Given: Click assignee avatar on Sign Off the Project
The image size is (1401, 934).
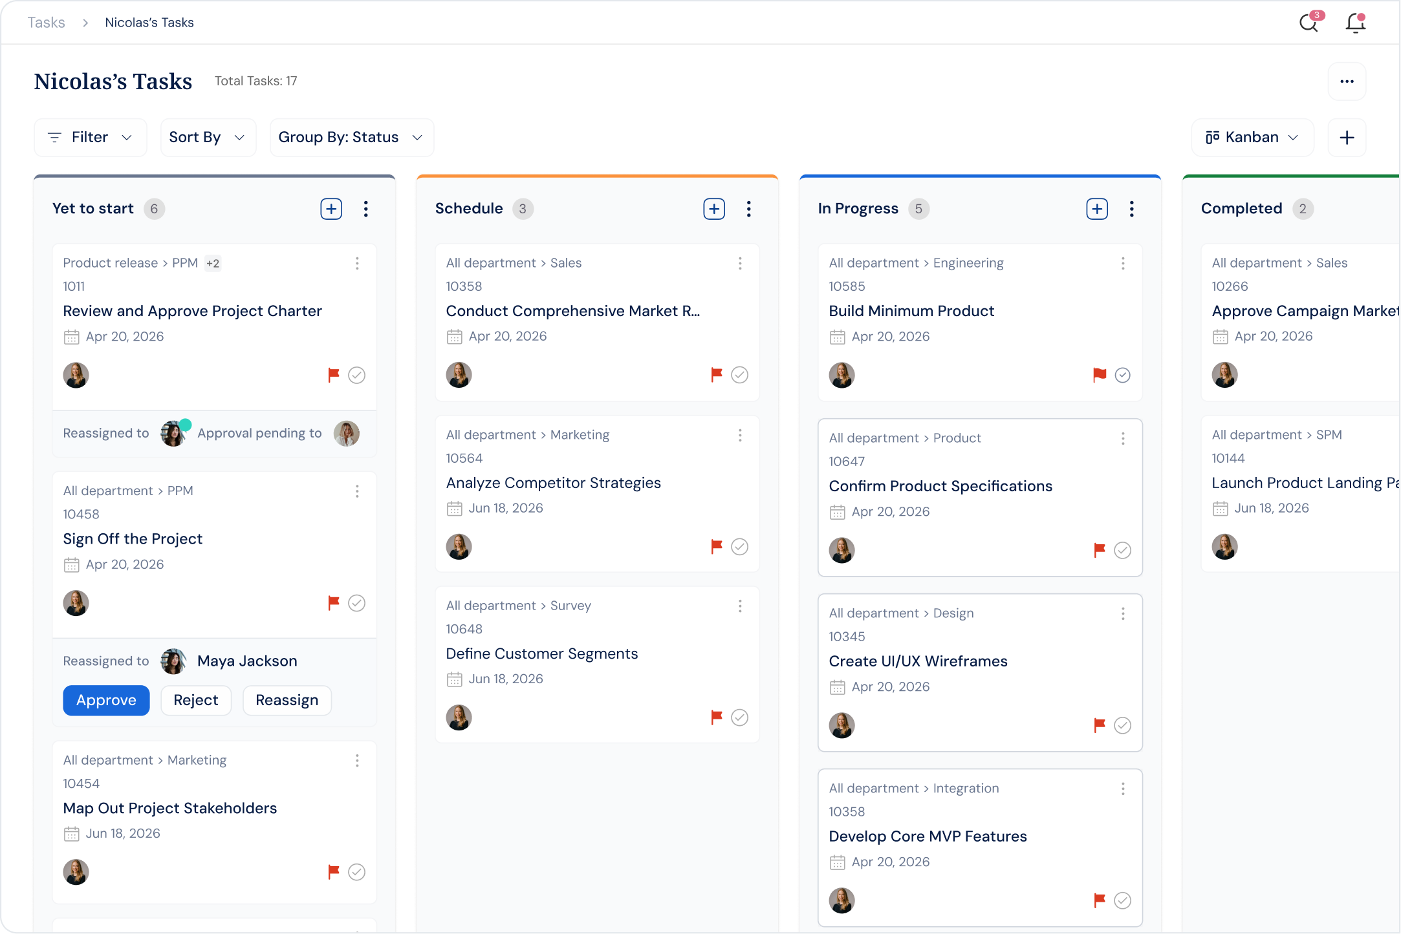Looking at the screenshot, I should point(76,603).
